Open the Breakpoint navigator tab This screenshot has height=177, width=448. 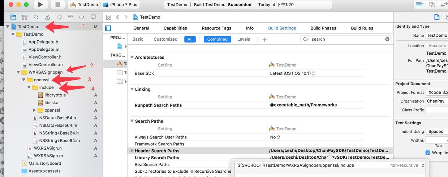(82, 17)
